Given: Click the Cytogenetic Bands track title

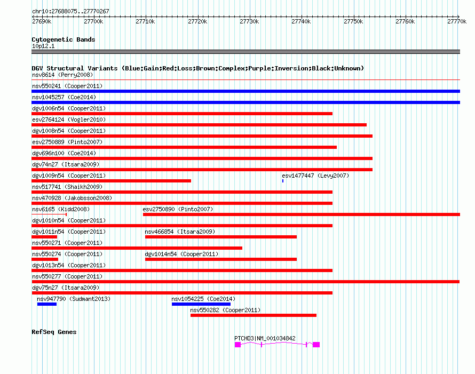Looking at the screenshot, I should 64,39.
